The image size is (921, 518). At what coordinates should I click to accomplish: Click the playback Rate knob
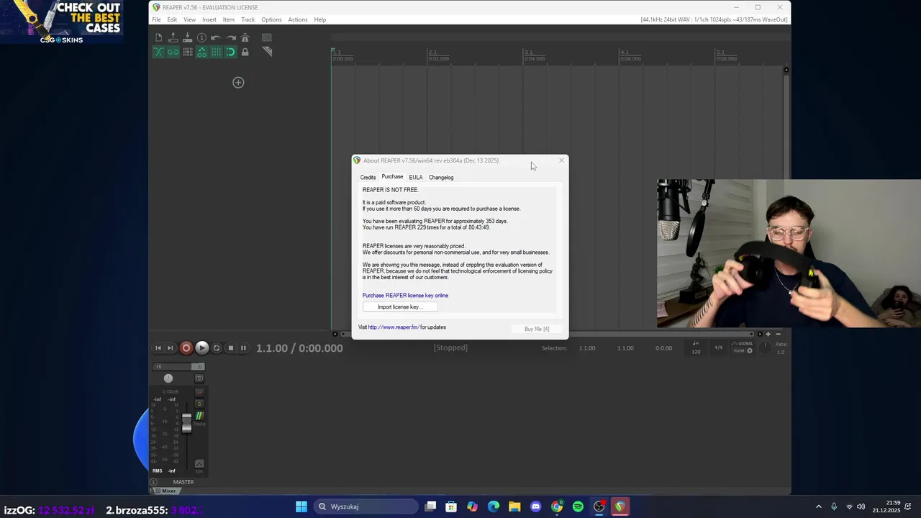765,347
